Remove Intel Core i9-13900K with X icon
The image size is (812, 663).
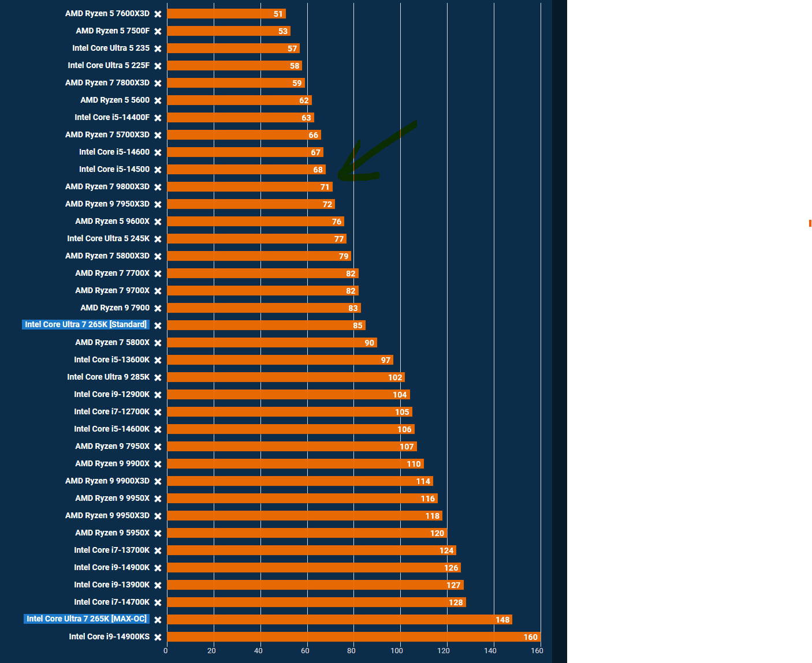pos(158,585)
